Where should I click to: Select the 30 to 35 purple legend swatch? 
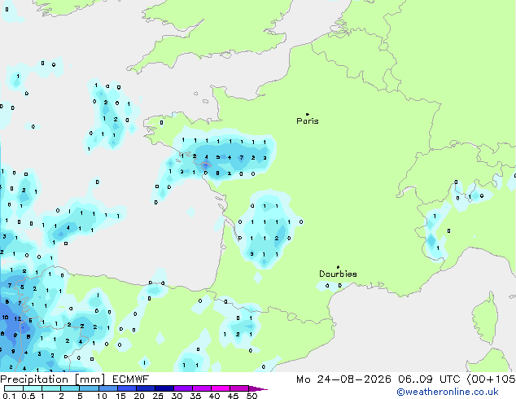182,388
